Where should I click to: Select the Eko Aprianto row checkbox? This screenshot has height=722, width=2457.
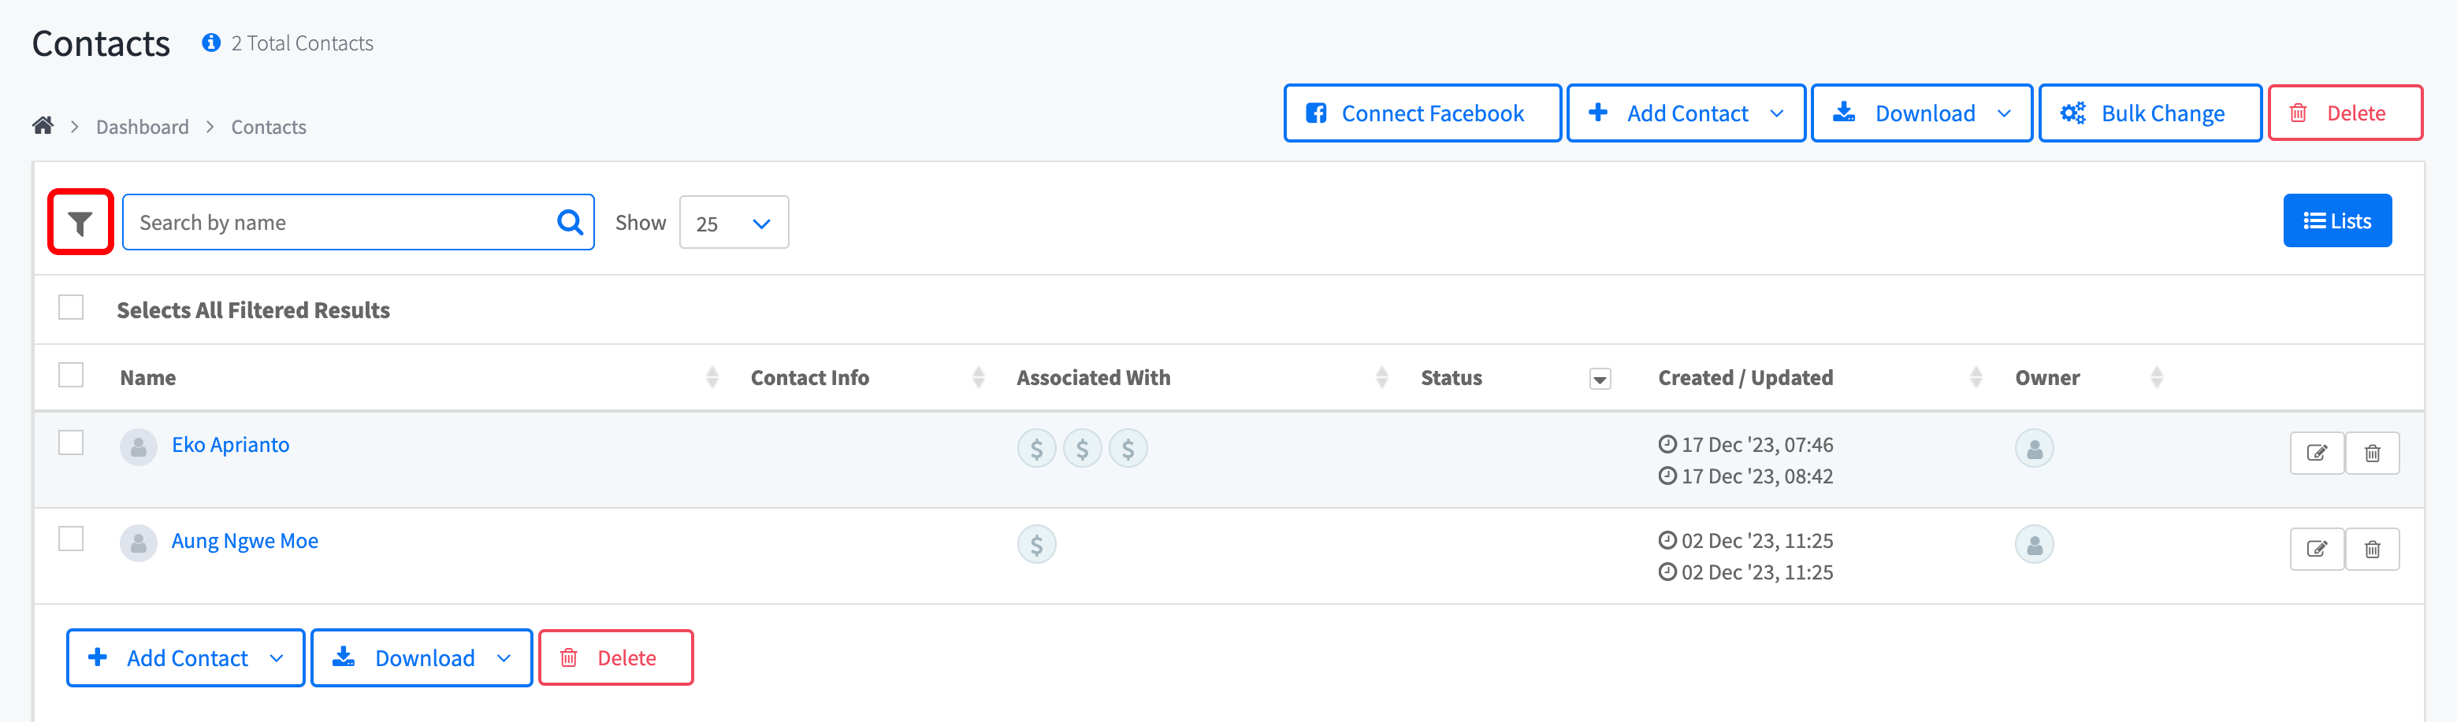(71, 443)
